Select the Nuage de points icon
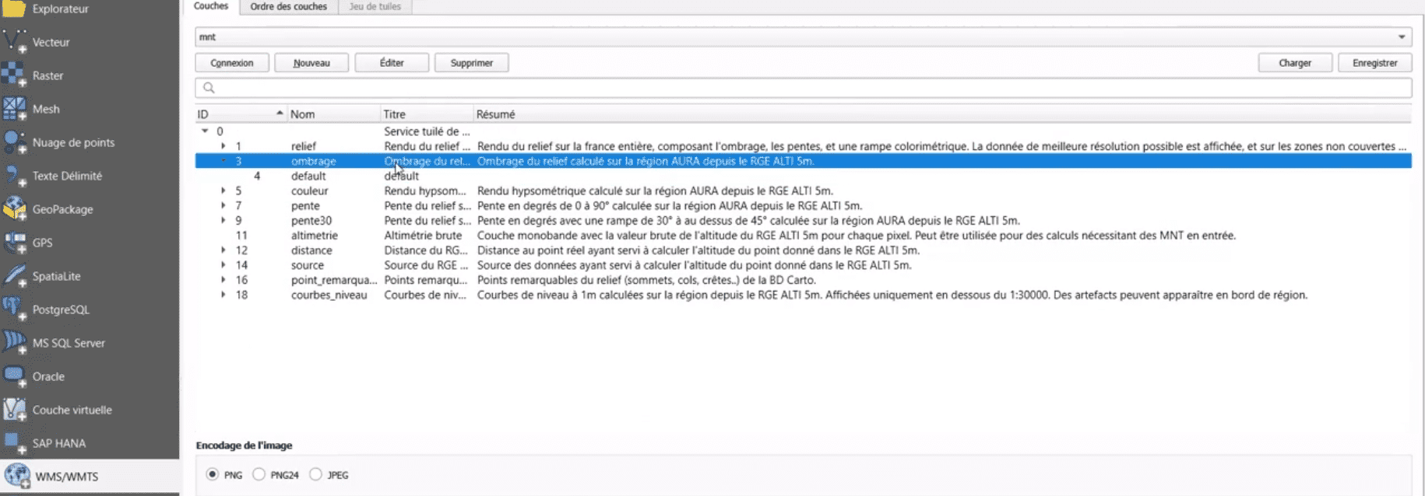The height and width of the screenshot is (496, 1425). (14, 142)
